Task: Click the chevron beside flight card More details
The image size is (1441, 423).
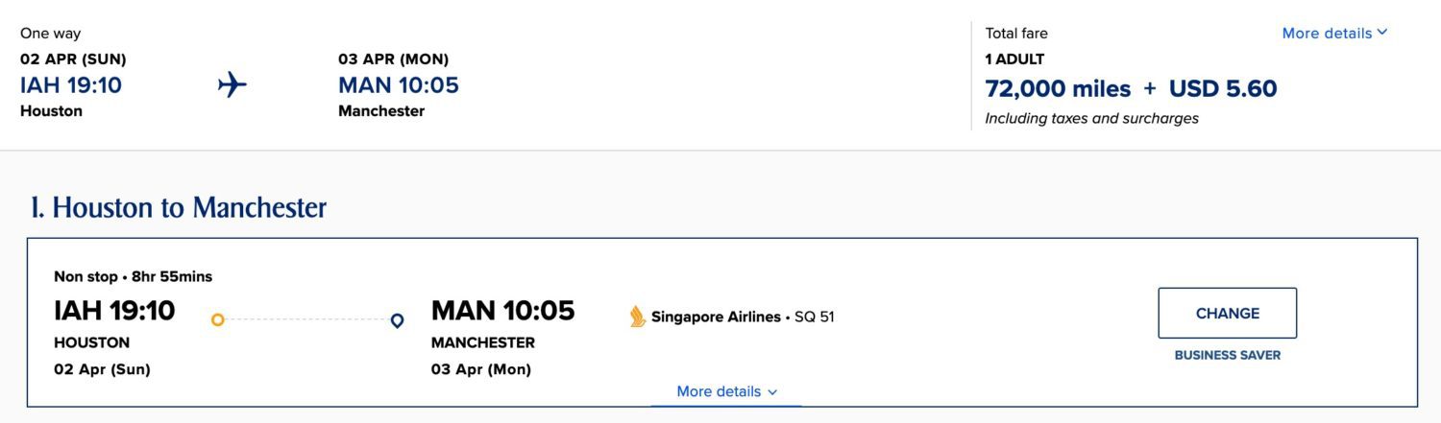Action: point(773,392)
